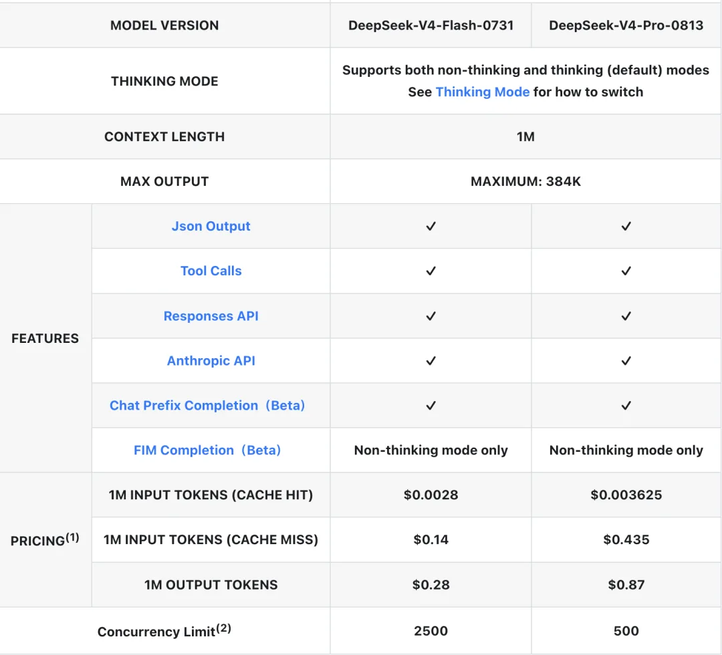Click the $0.003625 cache hit price

coord(626,495)
